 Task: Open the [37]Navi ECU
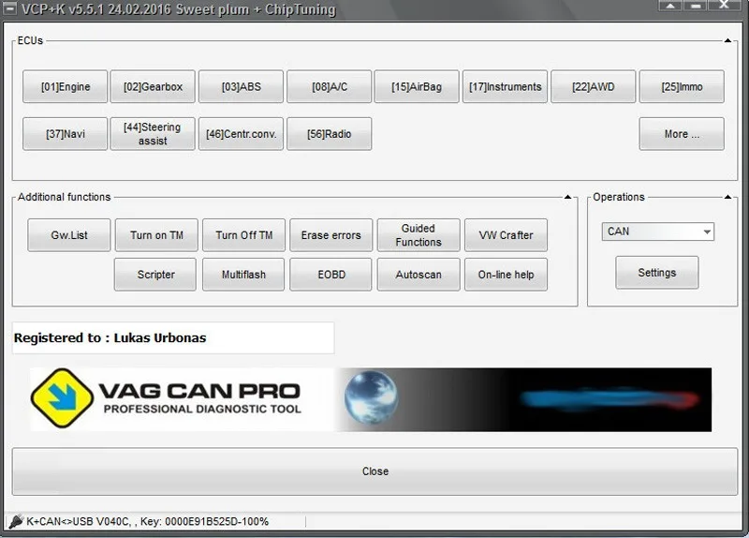pos(65,134)
